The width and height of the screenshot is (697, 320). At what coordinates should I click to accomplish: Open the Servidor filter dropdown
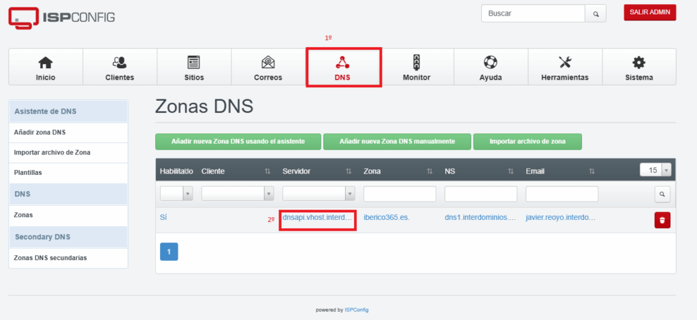pos(319,194)
